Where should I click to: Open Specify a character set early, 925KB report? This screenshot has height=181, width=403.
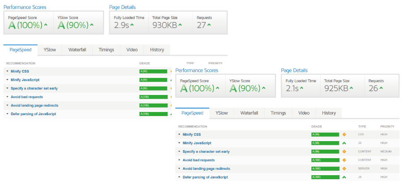(x=206, y=151)
